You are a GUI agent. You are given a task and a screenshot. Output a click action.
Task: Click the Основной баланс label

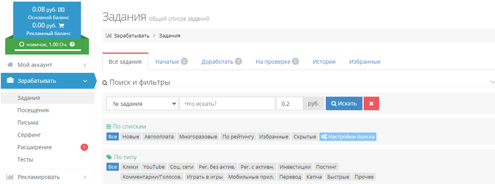pos(48,17)
